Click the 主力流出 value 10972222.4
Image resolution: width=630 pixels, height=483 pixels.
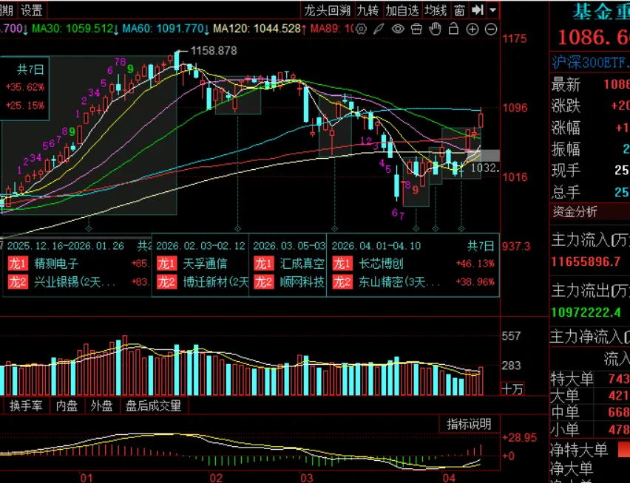coord(586,312)
